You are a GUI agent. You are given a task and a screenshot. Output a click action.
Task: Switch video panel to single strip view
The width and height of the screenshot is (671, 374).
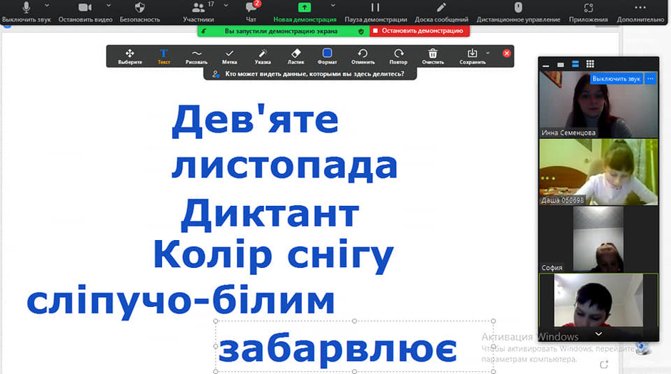tap(560, 64)
